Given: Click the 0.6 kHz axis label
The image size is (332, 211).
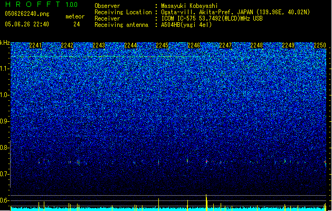Looking at the screenshot, I should pos(5,200).
